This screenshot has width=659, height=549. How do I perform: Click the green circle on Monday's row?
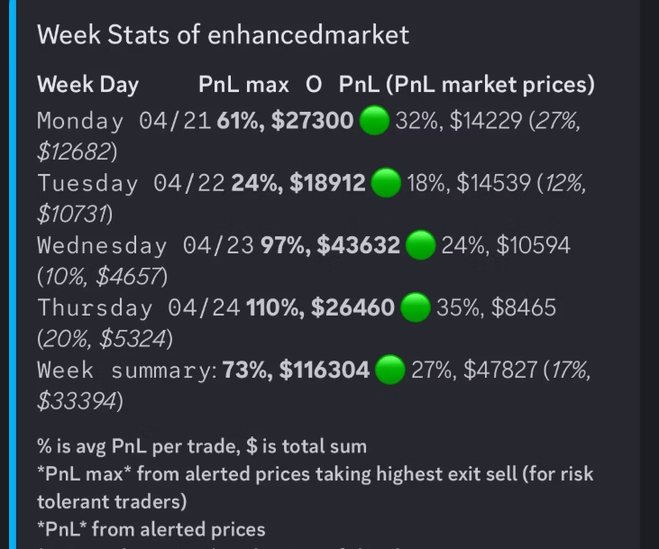(374, 120)
